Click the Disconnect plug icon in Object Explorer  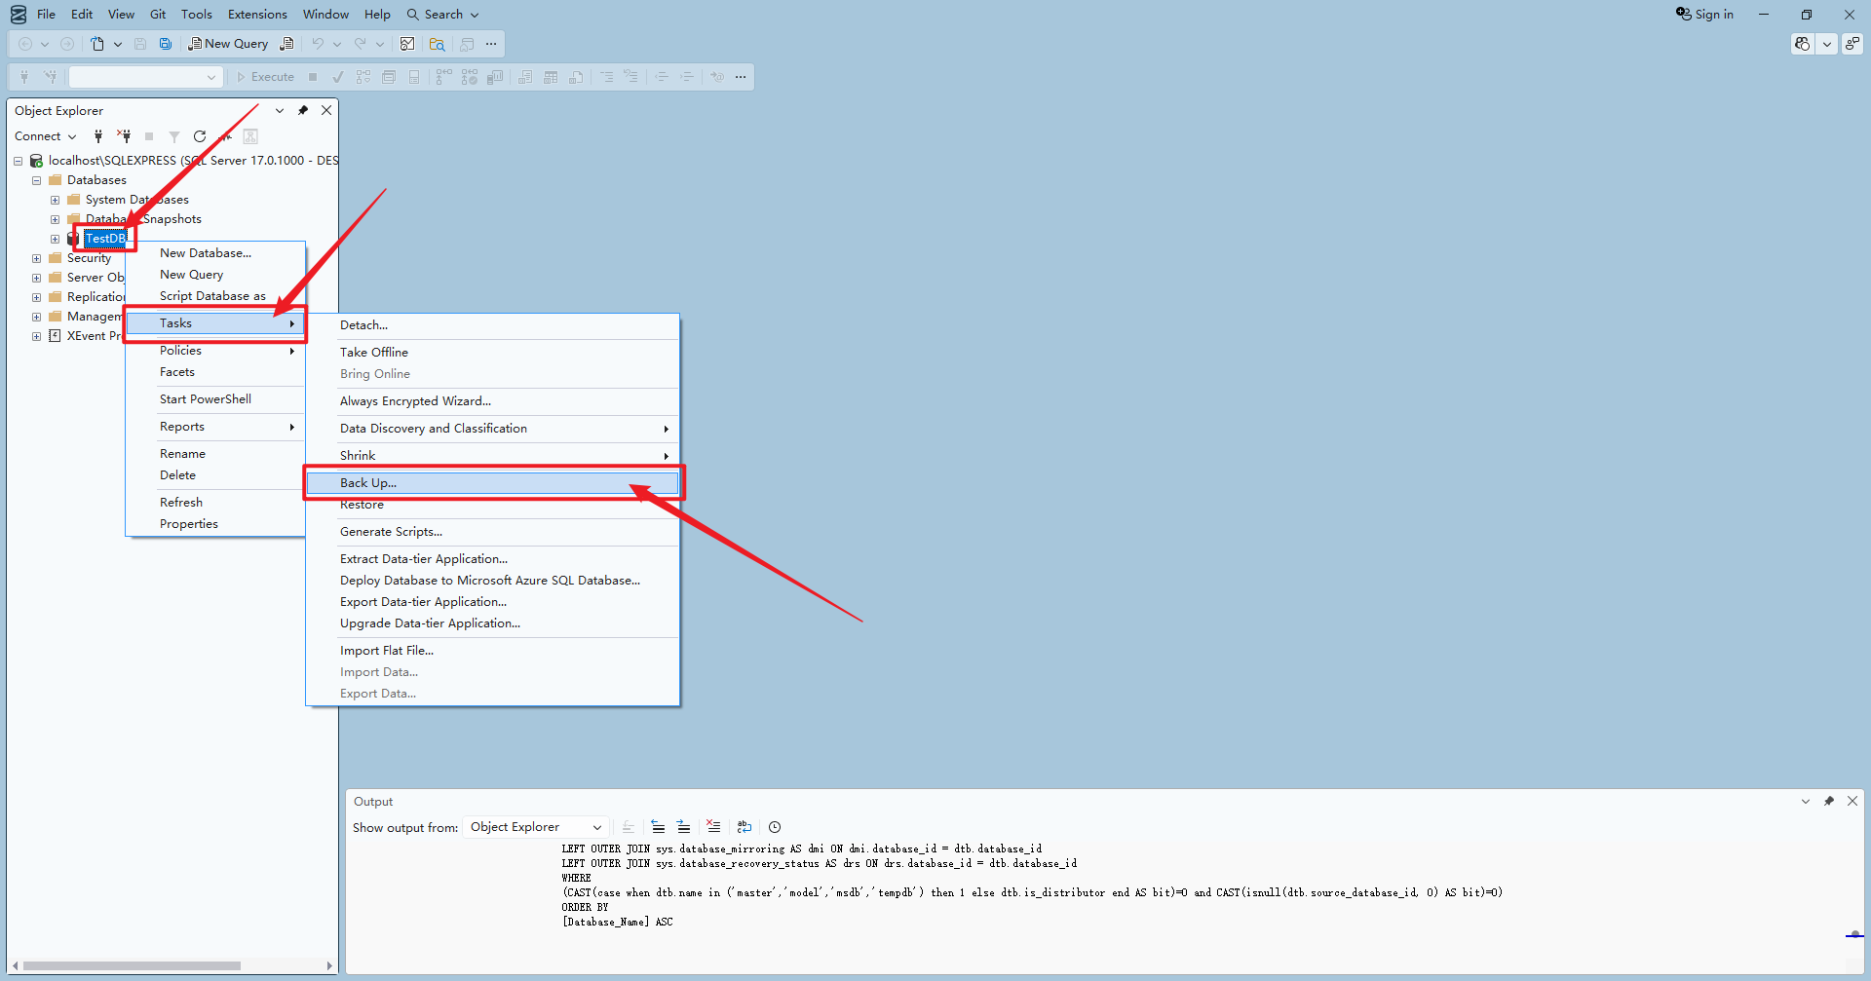[124, 136]
